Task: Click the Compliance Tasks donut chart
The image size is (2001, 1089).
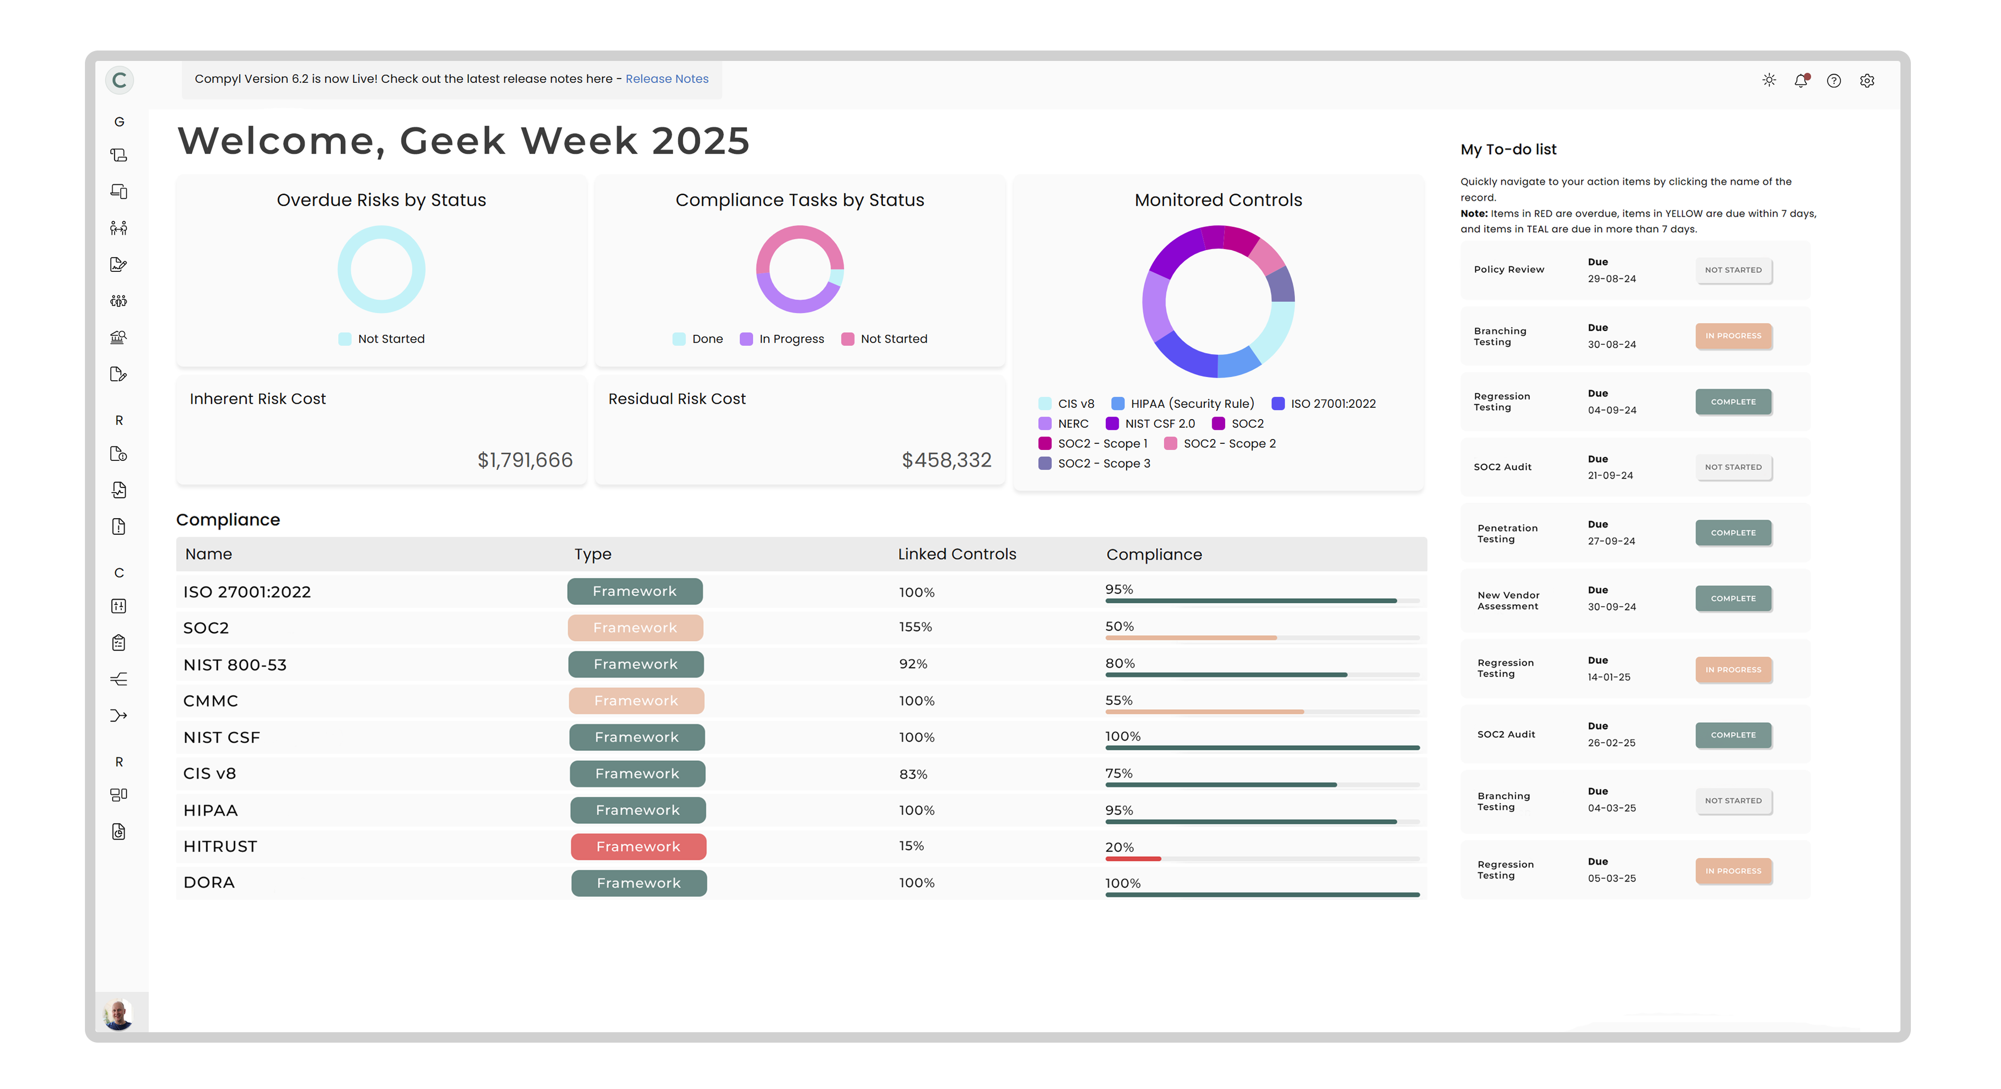Action: pyautogui.click(x=800, y=269)
